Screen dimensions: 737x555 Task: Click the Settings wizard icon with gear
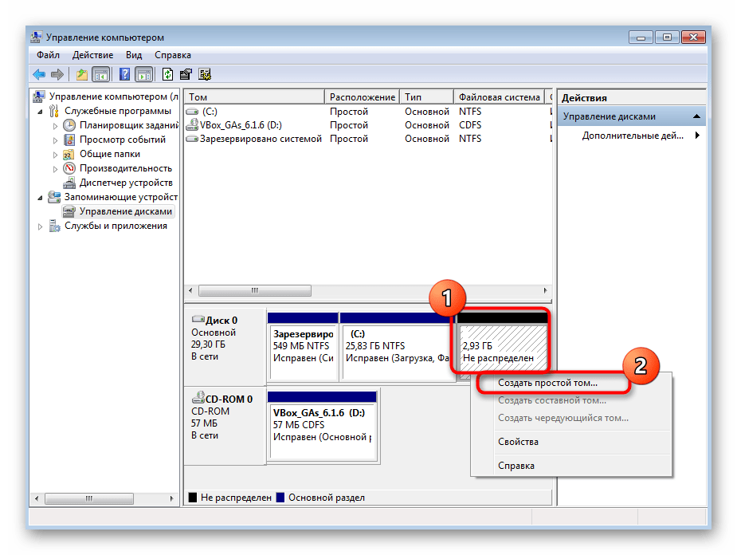[205, 74]
